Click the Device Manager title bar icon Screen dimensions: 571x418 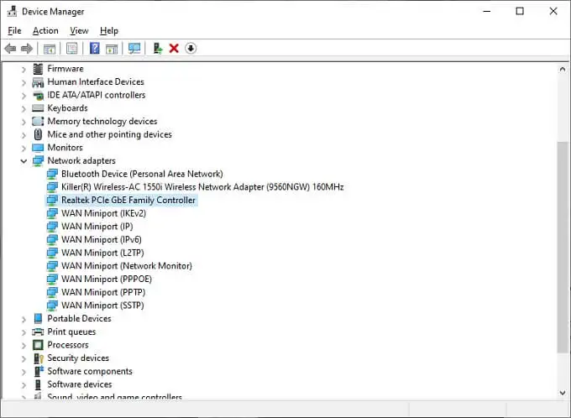point(12,11)
